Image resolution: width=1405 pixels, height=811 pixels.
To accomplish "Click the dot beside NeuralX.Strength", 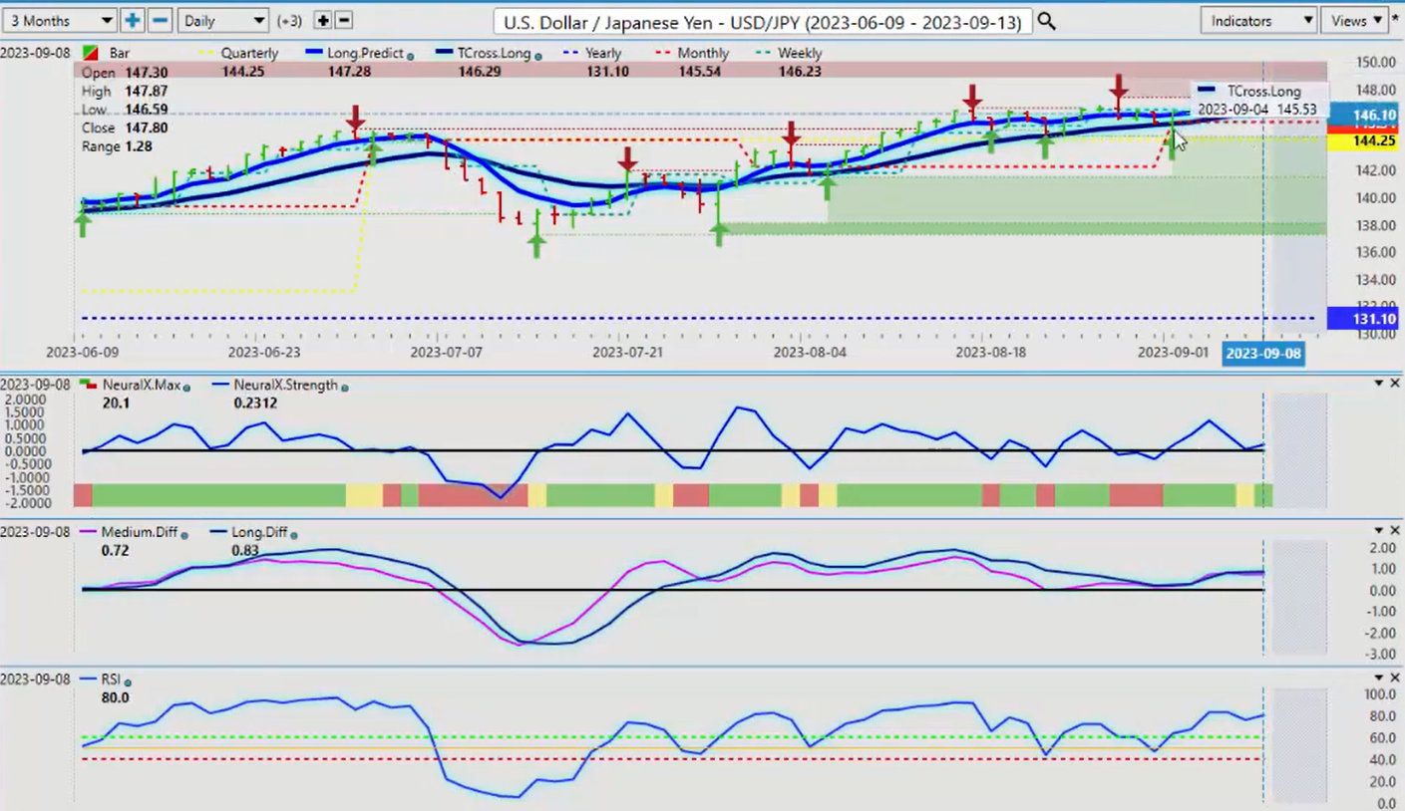I will click(344, 387).
